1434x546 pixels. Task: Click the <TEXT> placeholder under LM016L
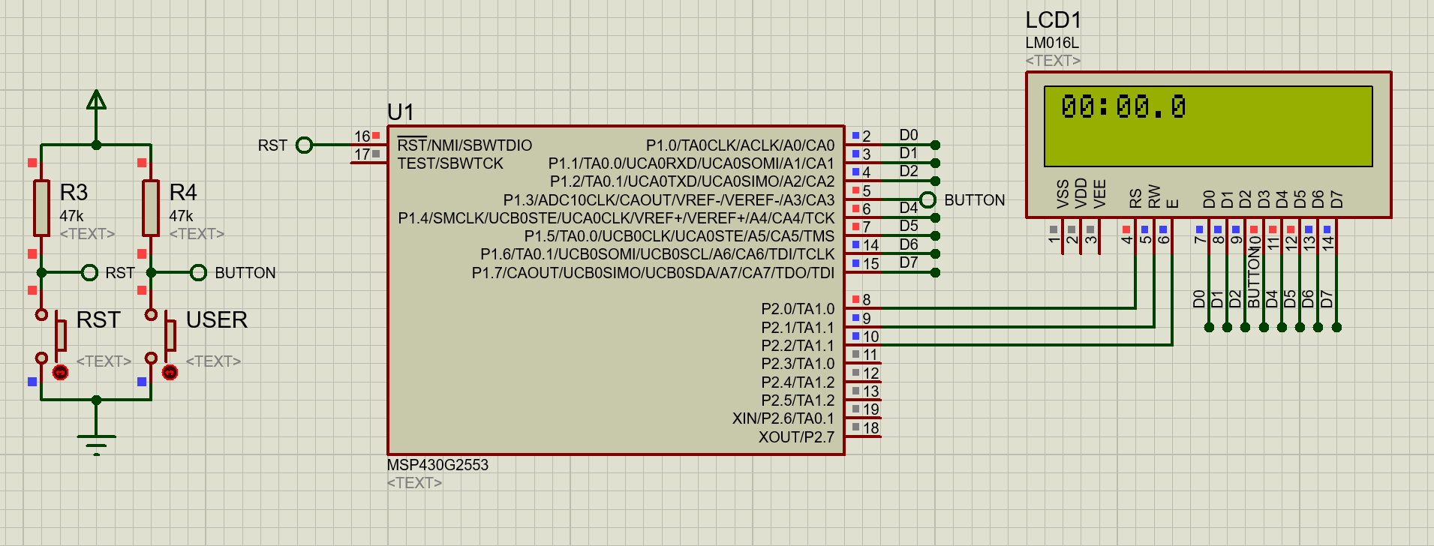coord(1053,61)
